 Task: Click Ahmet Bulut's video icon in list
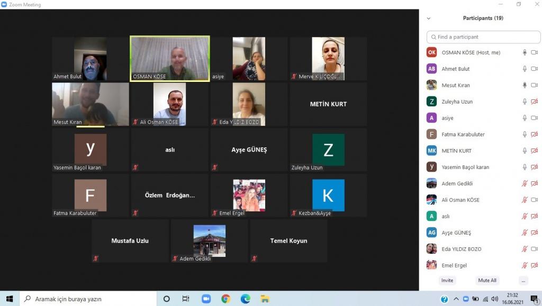pos(535,69)
